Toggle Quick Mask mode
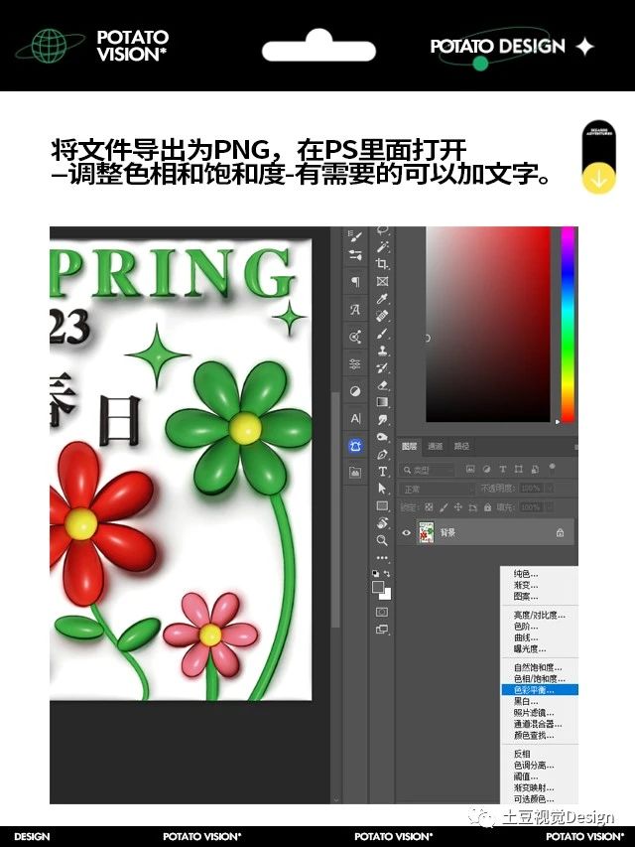This screenshot has width=635, height=847. [382, 612]
